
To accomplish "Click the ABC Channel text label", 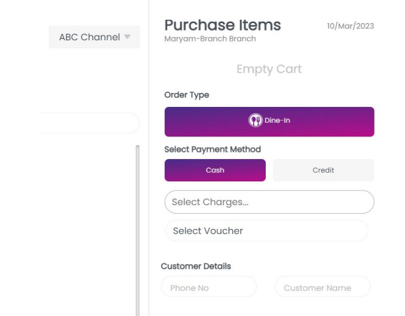I will click(x=90, y=37).
